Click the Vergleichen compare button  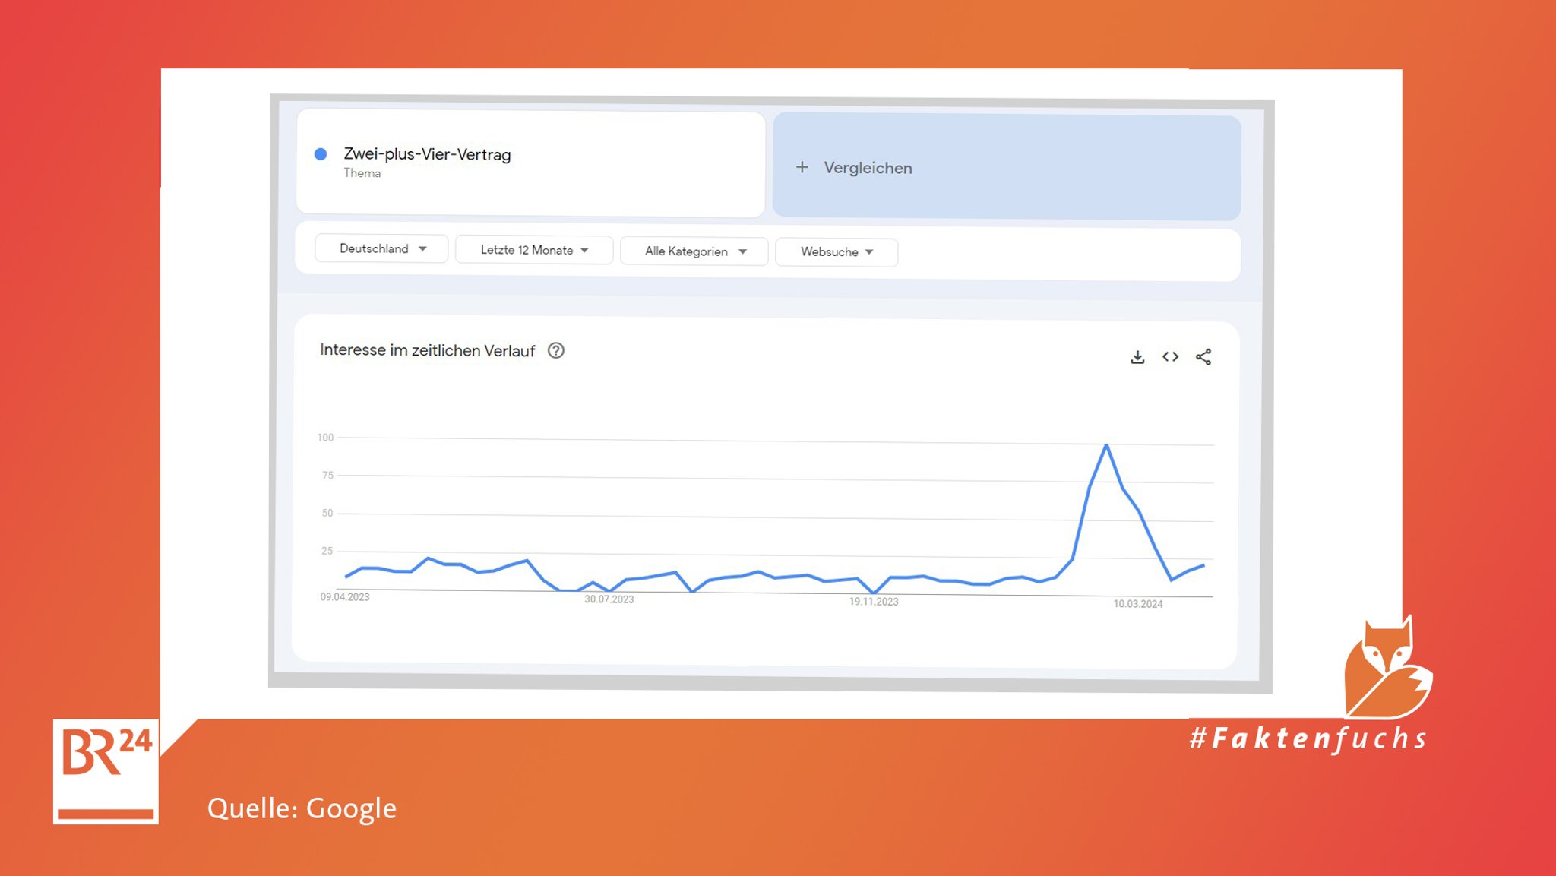tap(1007, 167)
